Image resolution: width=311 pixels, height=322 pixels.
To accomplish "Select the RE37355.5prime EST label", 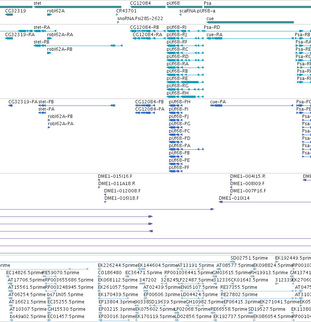I will click(x=239, y=287).
